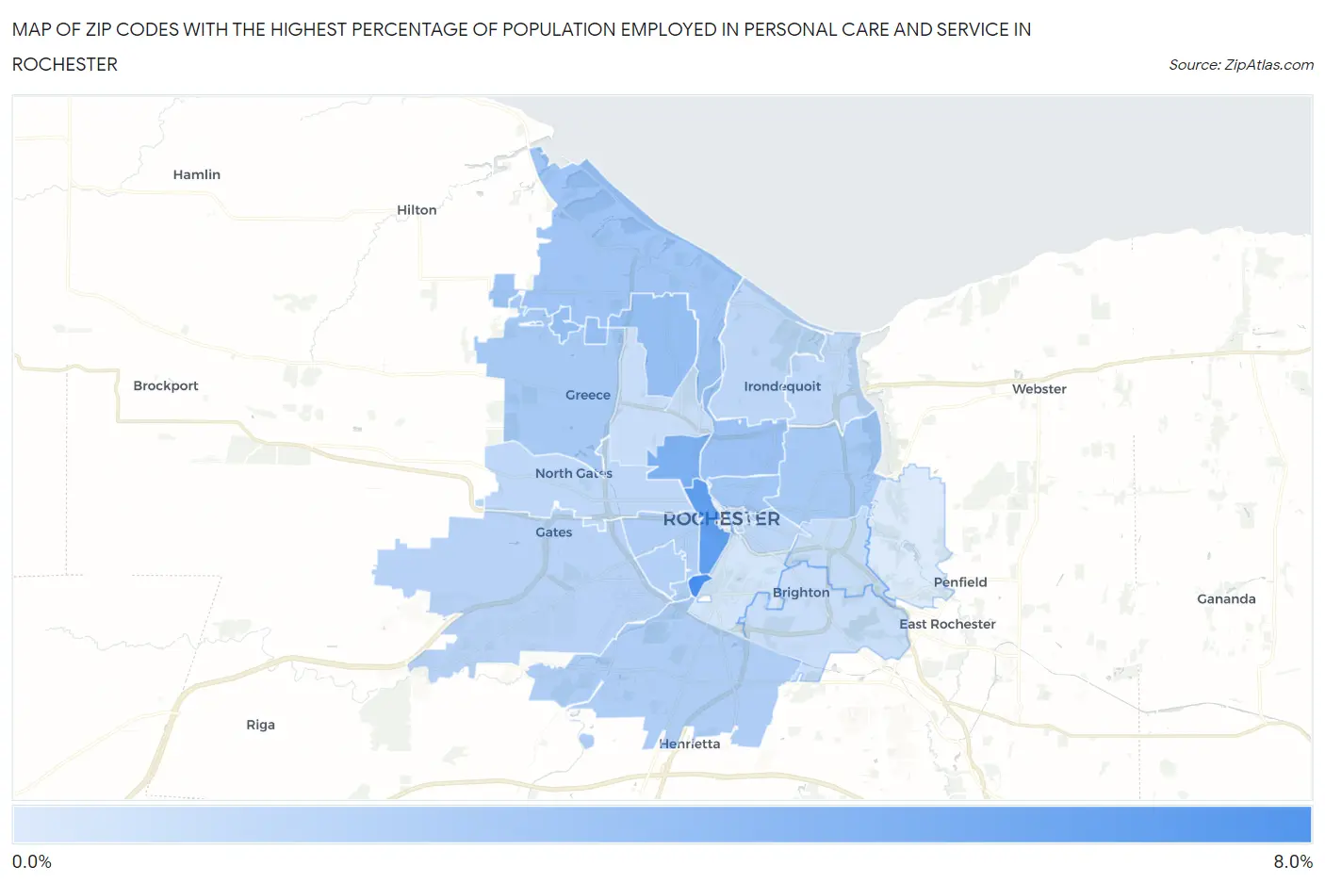Select the darkest blue zip code region

[697, 585]
